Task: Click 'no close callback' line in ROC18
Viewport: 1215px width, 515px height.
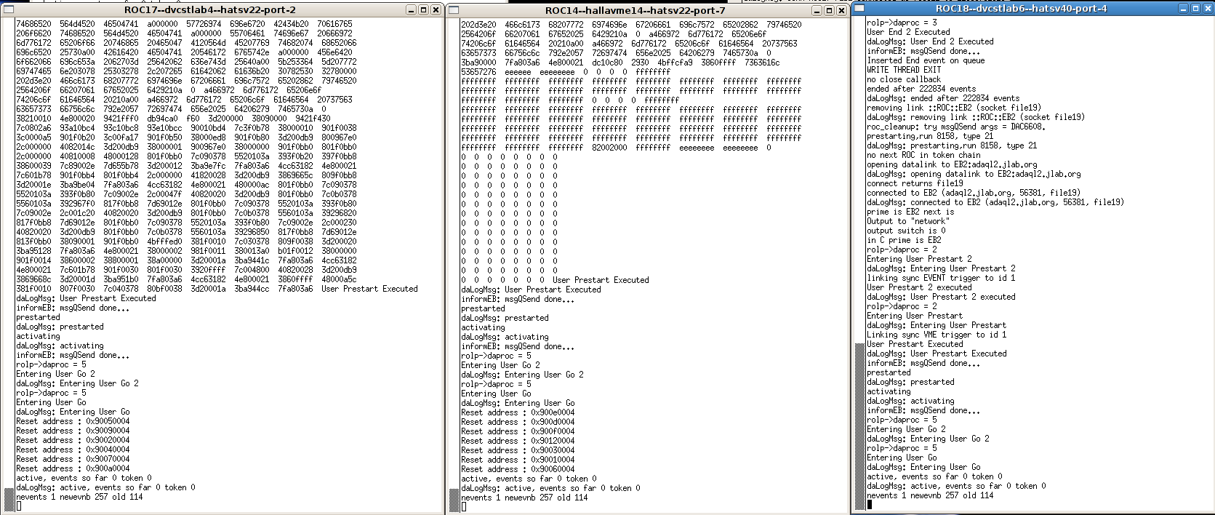Action: point(904,79)
